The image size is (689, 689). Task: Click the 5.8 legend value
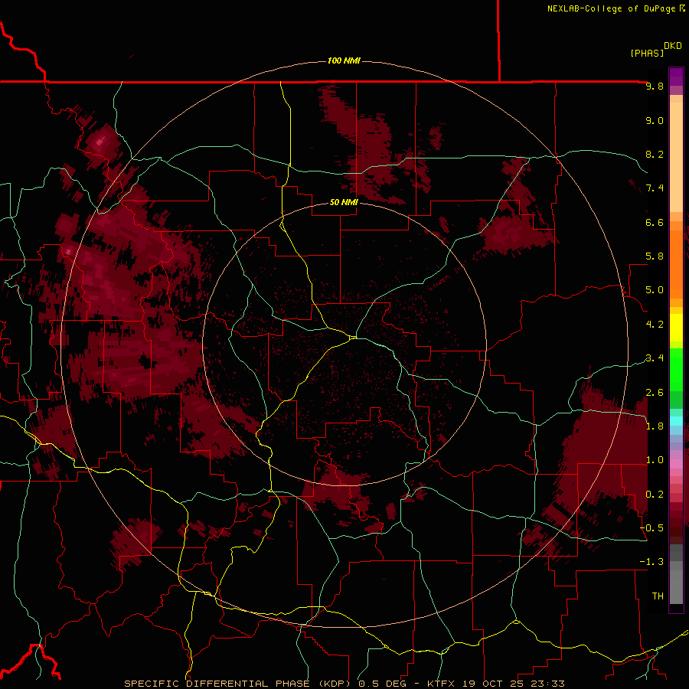pyautogui.click(x=655, y=256)
